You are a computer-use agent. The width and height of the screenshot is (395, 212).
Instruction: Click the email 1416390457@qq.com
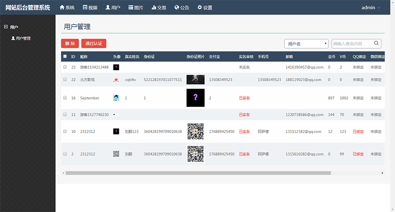coord(304,67)
